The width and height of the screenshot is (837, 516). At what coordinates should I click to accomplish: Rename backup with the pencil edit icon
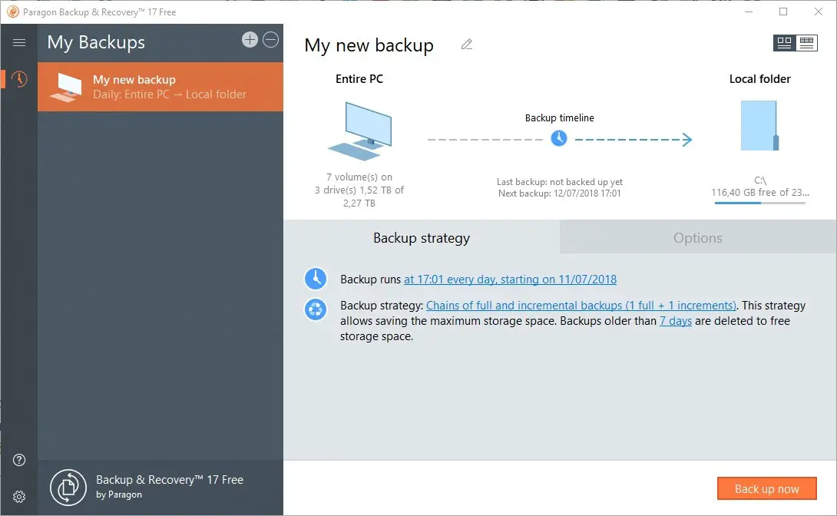(x=466, y=45)
